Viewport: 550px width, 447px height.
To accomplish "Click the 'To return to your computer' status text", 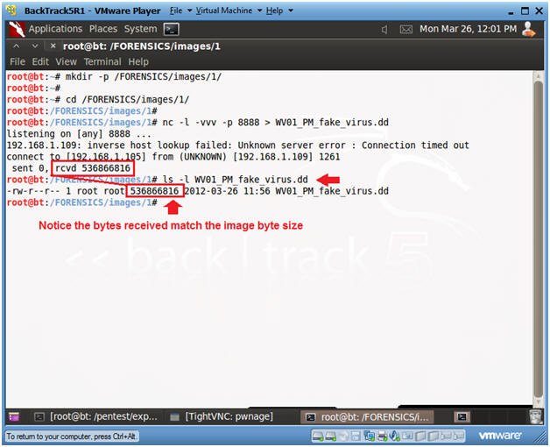I will pyautogui.click(x=71, y=436).
